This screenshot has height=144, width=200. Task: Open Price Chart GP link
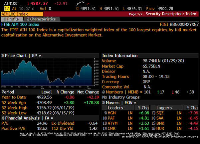click(x=21, y=56)
